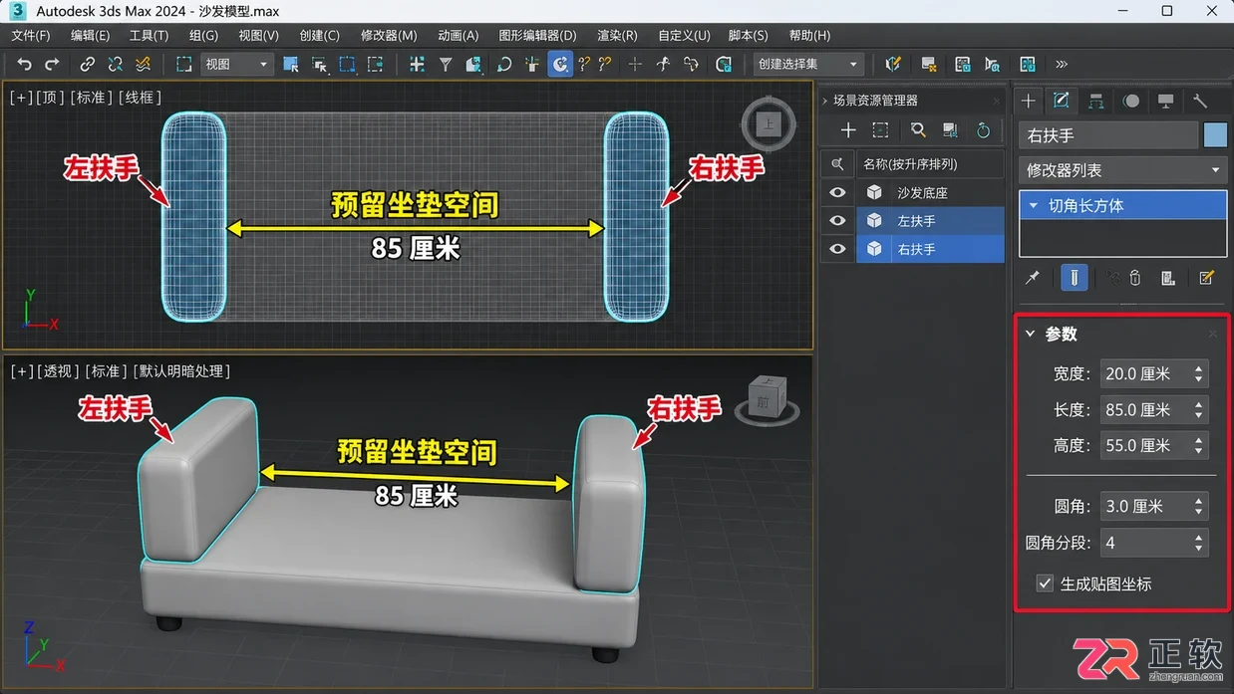
Task: Expand the toolbar overflow chevrons
Action: pyautogui.click(x=1062, y=64)
